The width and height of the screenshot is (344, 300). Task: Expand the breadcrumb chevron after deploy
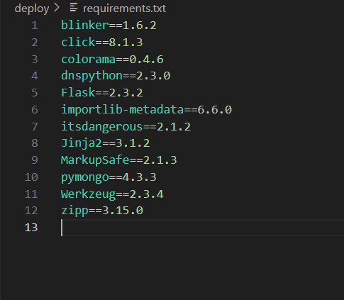tap(57, 8)
